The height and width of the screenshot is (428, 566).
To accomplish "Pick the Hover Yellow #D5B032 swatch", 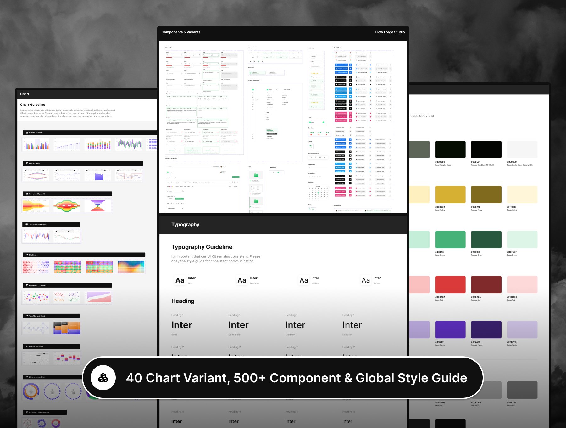I will [x=450, y=194].
